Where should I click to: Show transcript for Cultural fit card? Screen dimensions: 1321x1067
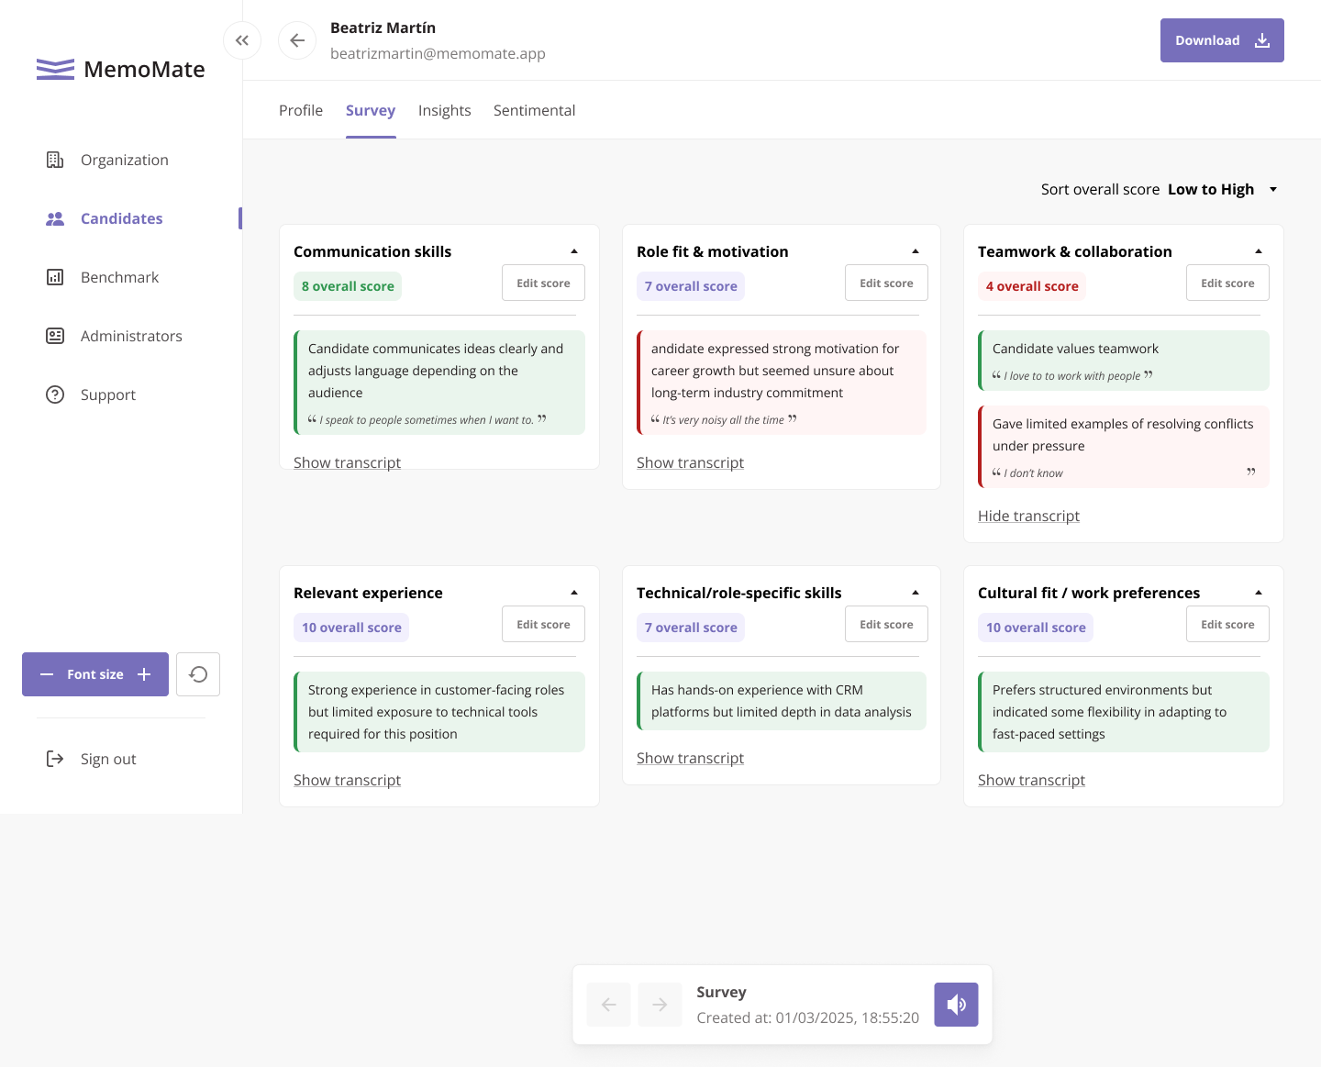[1031, 780]
